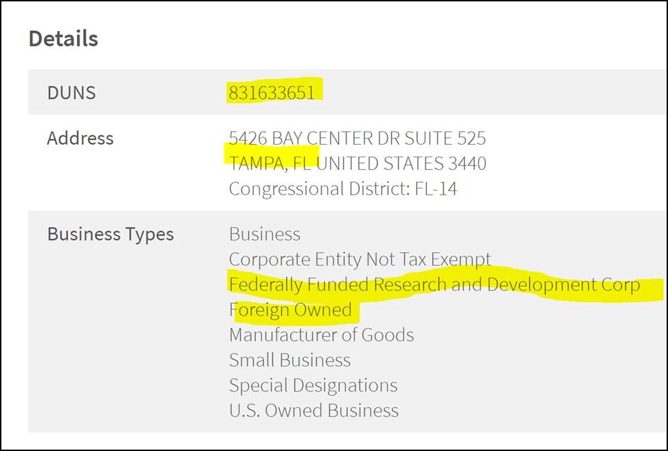The width and height of the screenshot is (668, 451).
Task: Select the Business type entry
Action: pyautogui.click(x=265, y=234)
